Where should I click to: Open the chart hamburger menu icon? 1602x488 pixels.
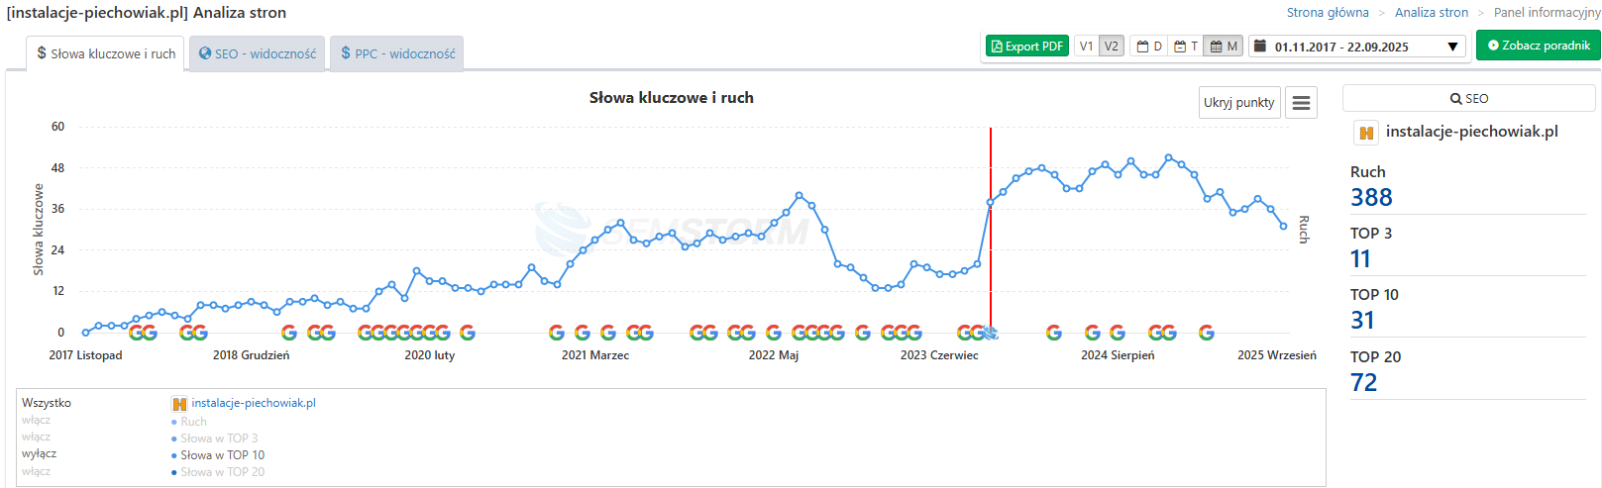point(1301,103)
